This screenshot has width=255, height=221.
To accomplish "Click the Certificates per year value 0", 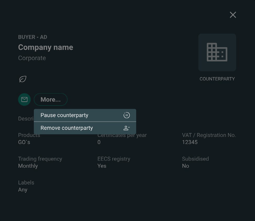I will pyautogui.click(x=99, y=142).
